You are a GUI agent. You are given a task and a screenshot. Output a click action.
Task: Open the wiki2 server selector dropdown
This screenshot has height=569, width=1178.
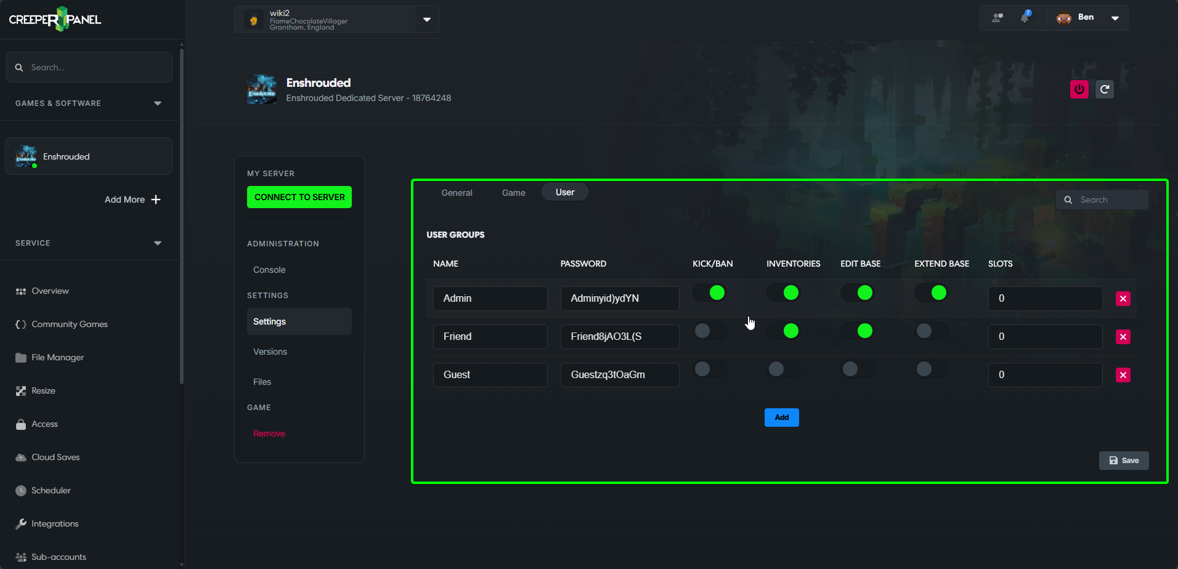pos(427,20)
